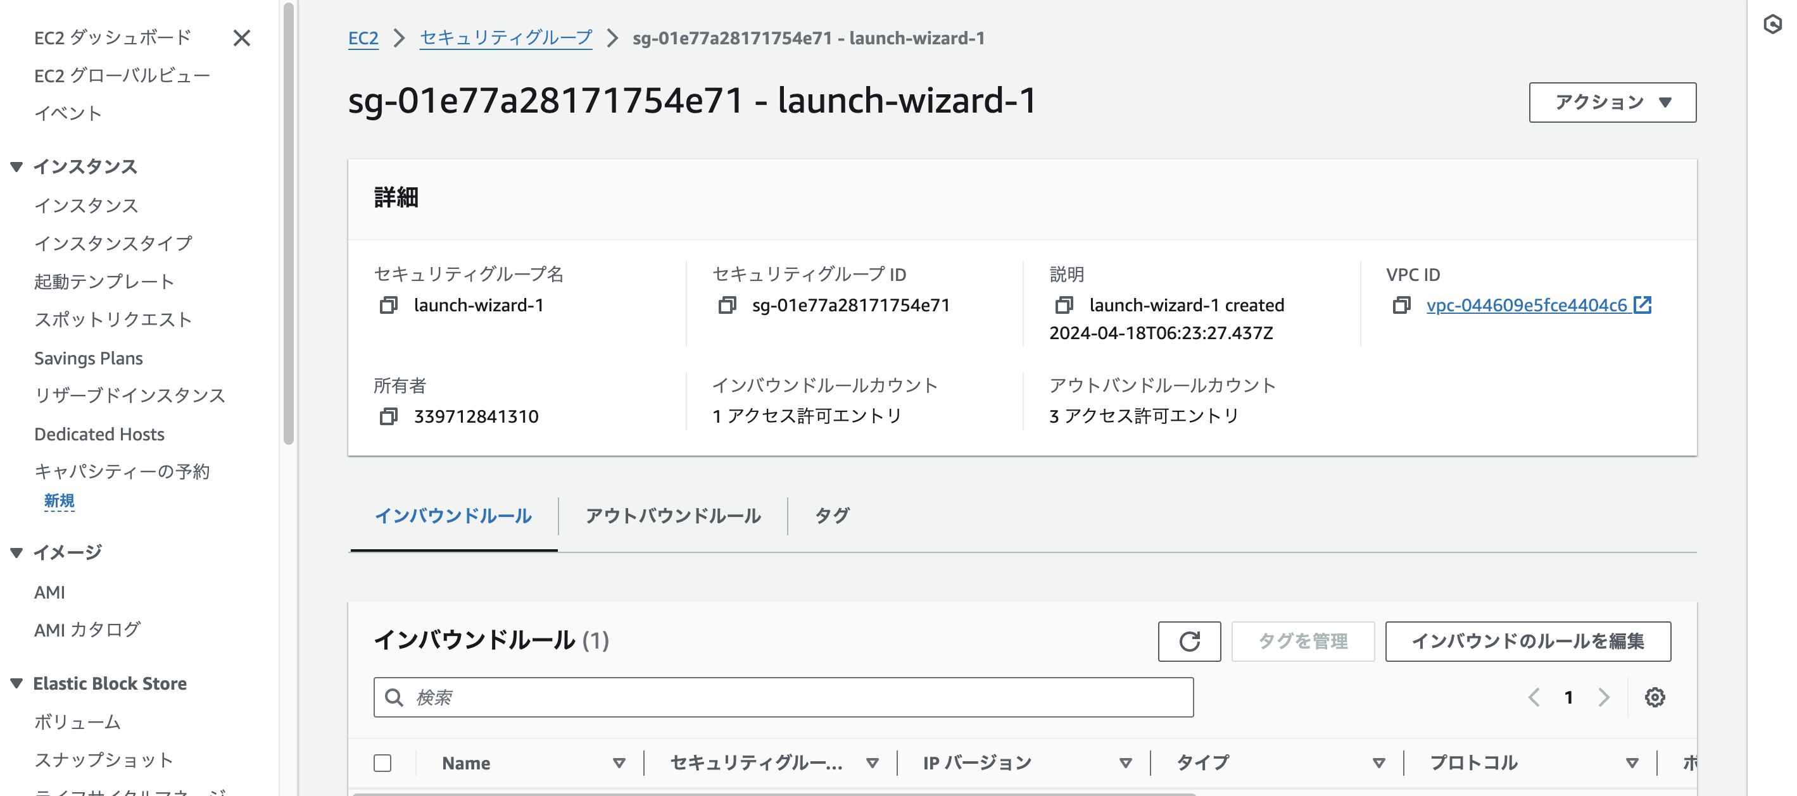The image size is (1797, 796).
Task: Click page number 1 in pagination
Action: 1569,697
